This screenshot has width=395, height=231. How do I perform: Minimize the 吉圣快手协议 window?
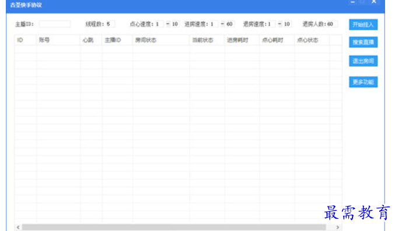coord(352,2)
